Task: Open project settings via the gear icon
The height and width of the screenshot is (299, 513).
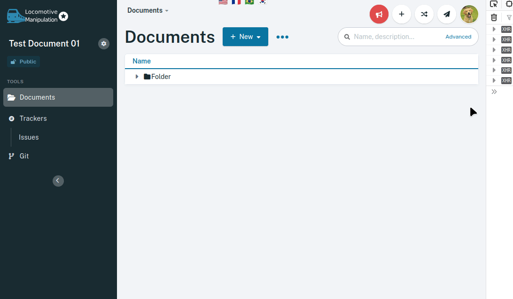Action: 103,44
